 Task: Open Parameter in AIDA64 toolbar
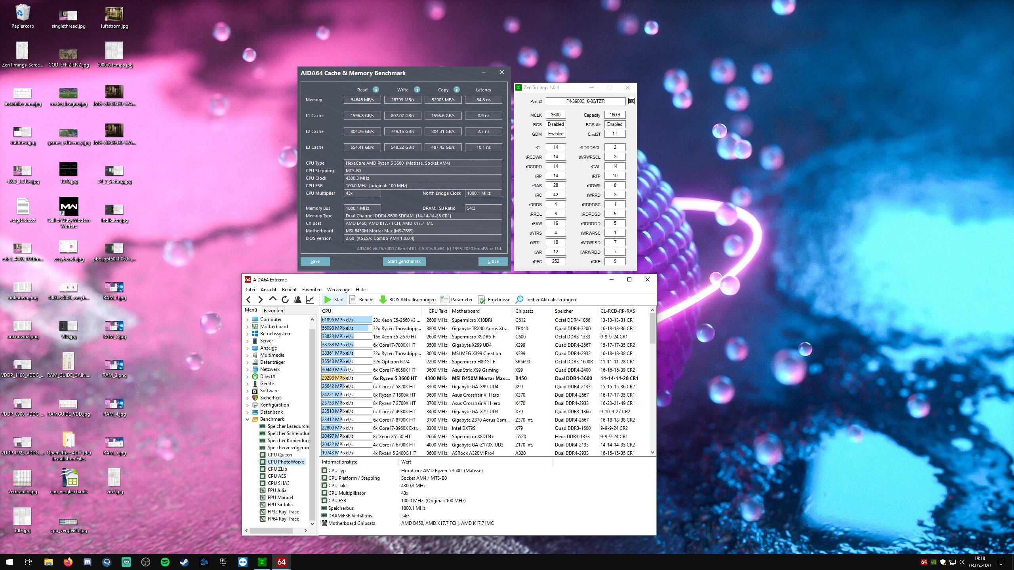click(x=457, y=300)
